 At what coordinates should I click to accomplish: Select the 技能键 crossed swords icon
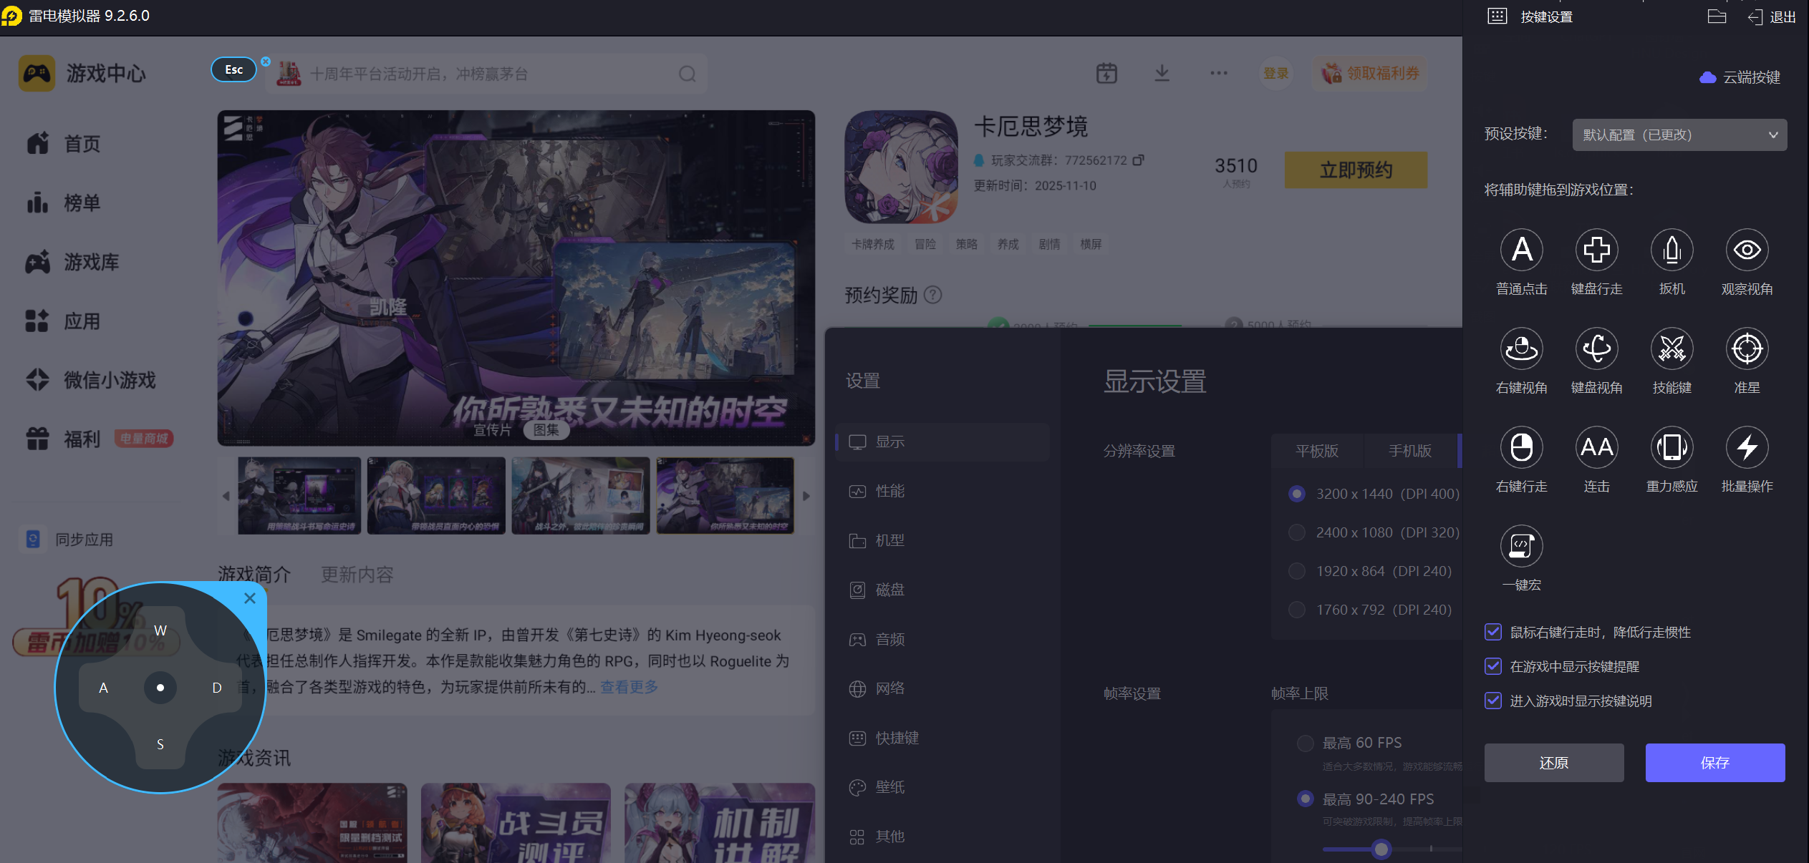click(1671, 348)
